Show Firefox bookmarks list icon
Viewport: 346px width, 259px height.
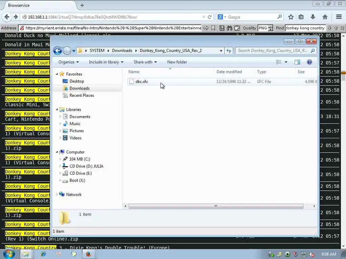click(301, 17)
